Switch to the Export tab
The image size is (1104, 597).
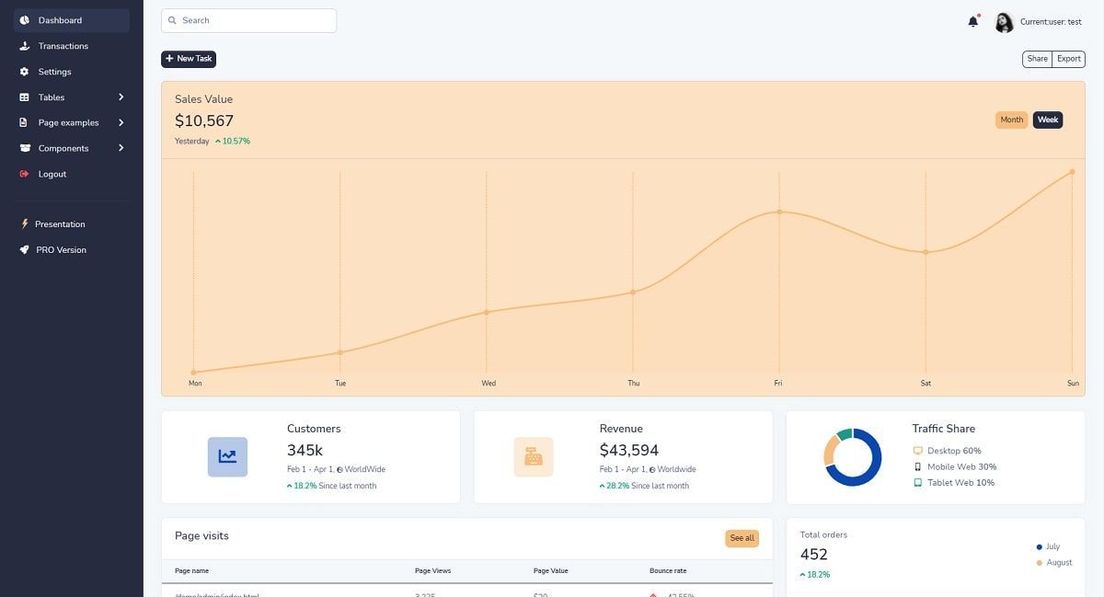[x=1068, y=58]
